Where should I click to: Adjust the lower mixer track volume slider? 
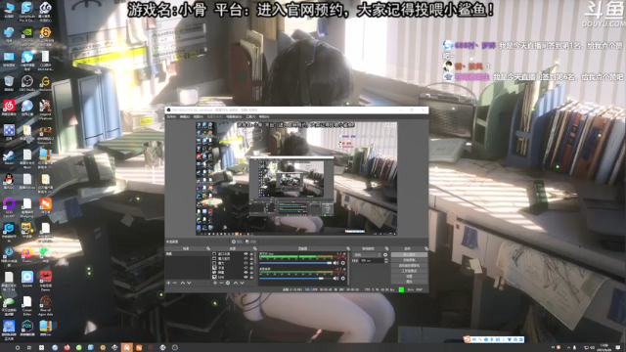295,279
